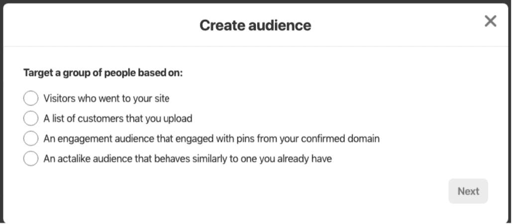Choose the customer list upload radio button
512x224 pixels.
31,118
